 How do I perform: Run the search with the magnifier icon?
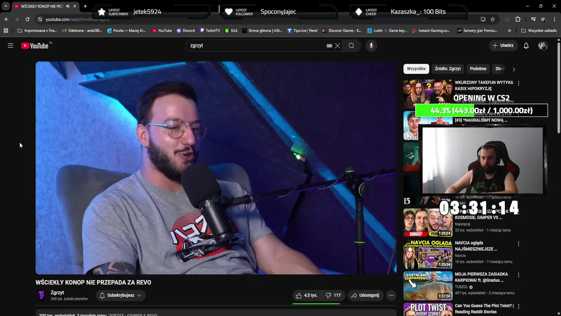pyautogui.click(x=352, y=46)
